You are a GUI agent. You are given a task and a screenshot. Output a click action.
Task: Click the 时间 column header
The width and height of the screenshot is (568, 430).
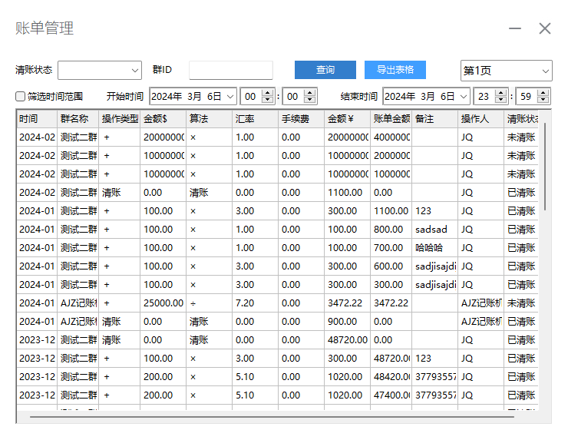pyautogui.click(x=37, y=120)
